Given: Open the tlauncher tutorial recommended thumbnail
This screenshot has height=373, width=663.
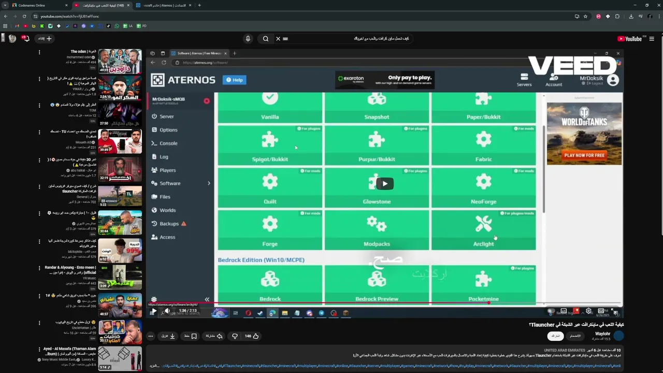Looking at the screenshot, I should pyautogui.click(x=120, y=195).
